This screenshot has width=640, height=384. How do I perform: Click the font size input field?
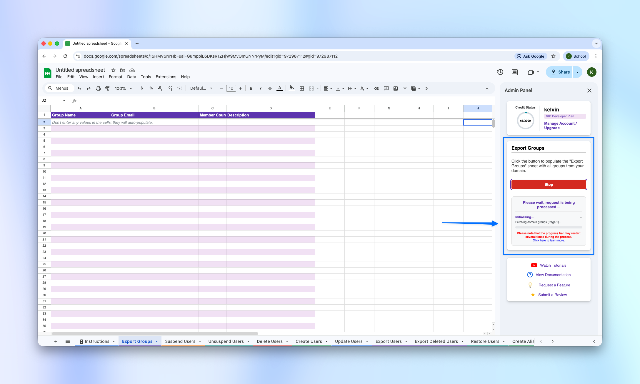pyautogui.click(x=231, y=88)
